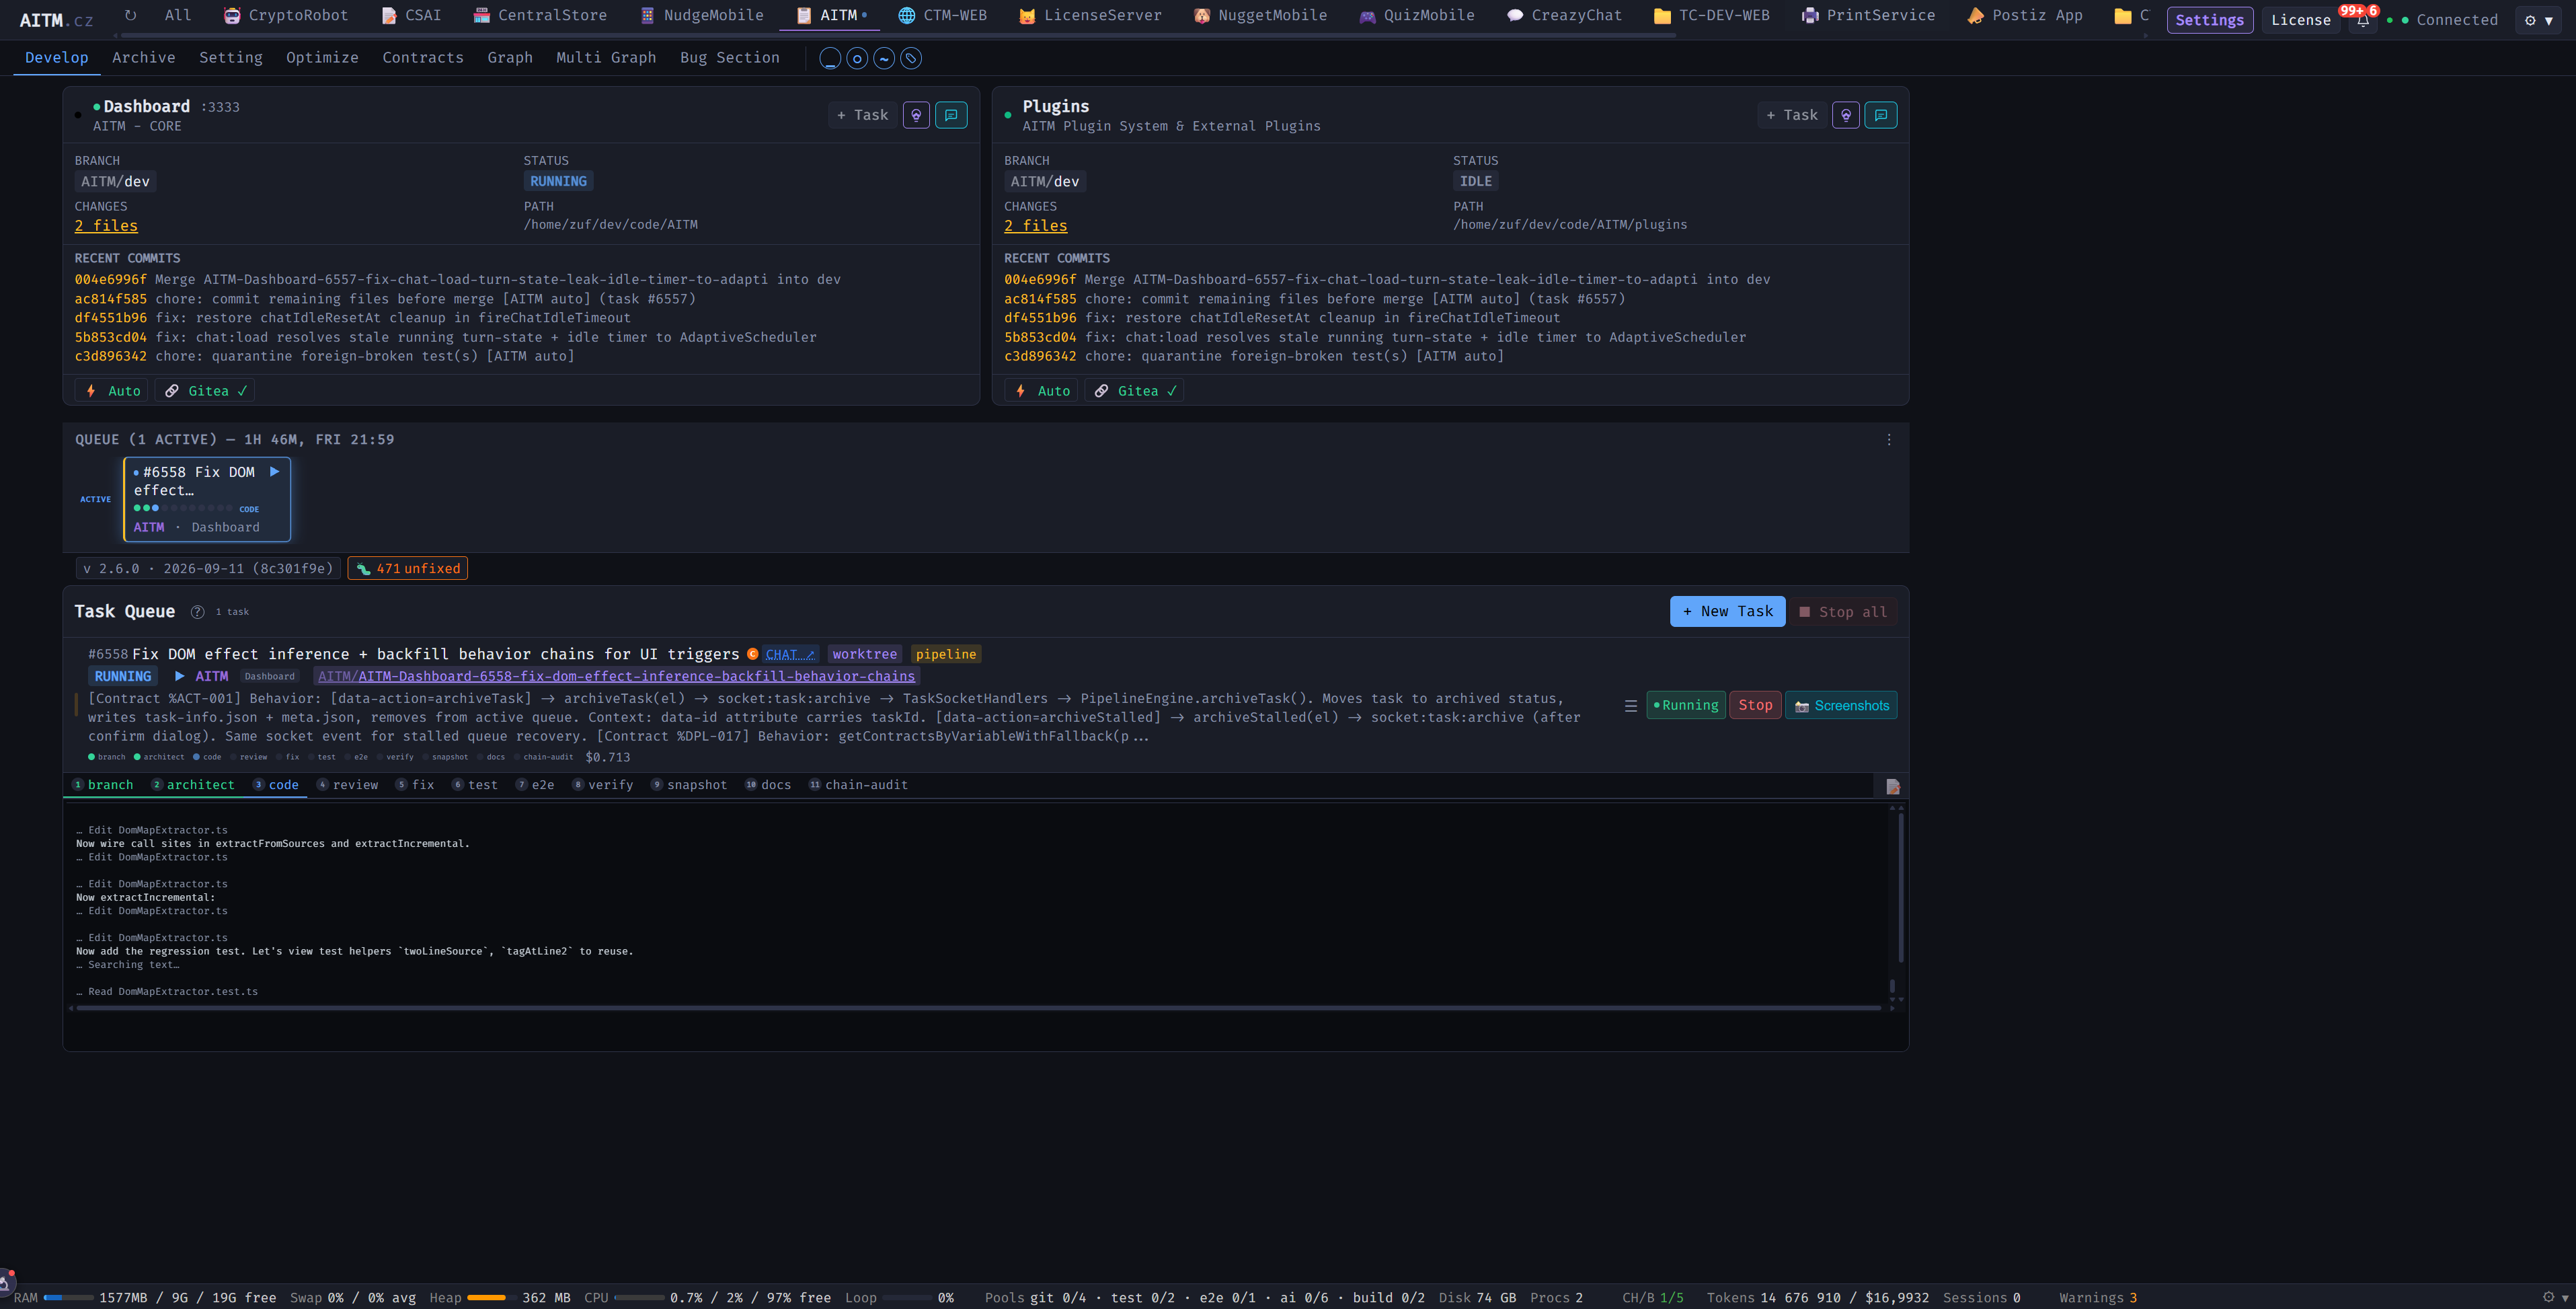Open the Bug Section page
This screenshot has width=2576, height=1309.
pyautogui.click(x=730, y=58)
